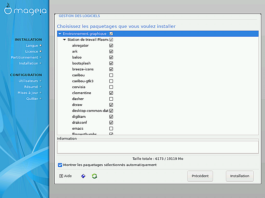Enable the caribou package checkbox
The image size is (265, 198).
(111, 75)
